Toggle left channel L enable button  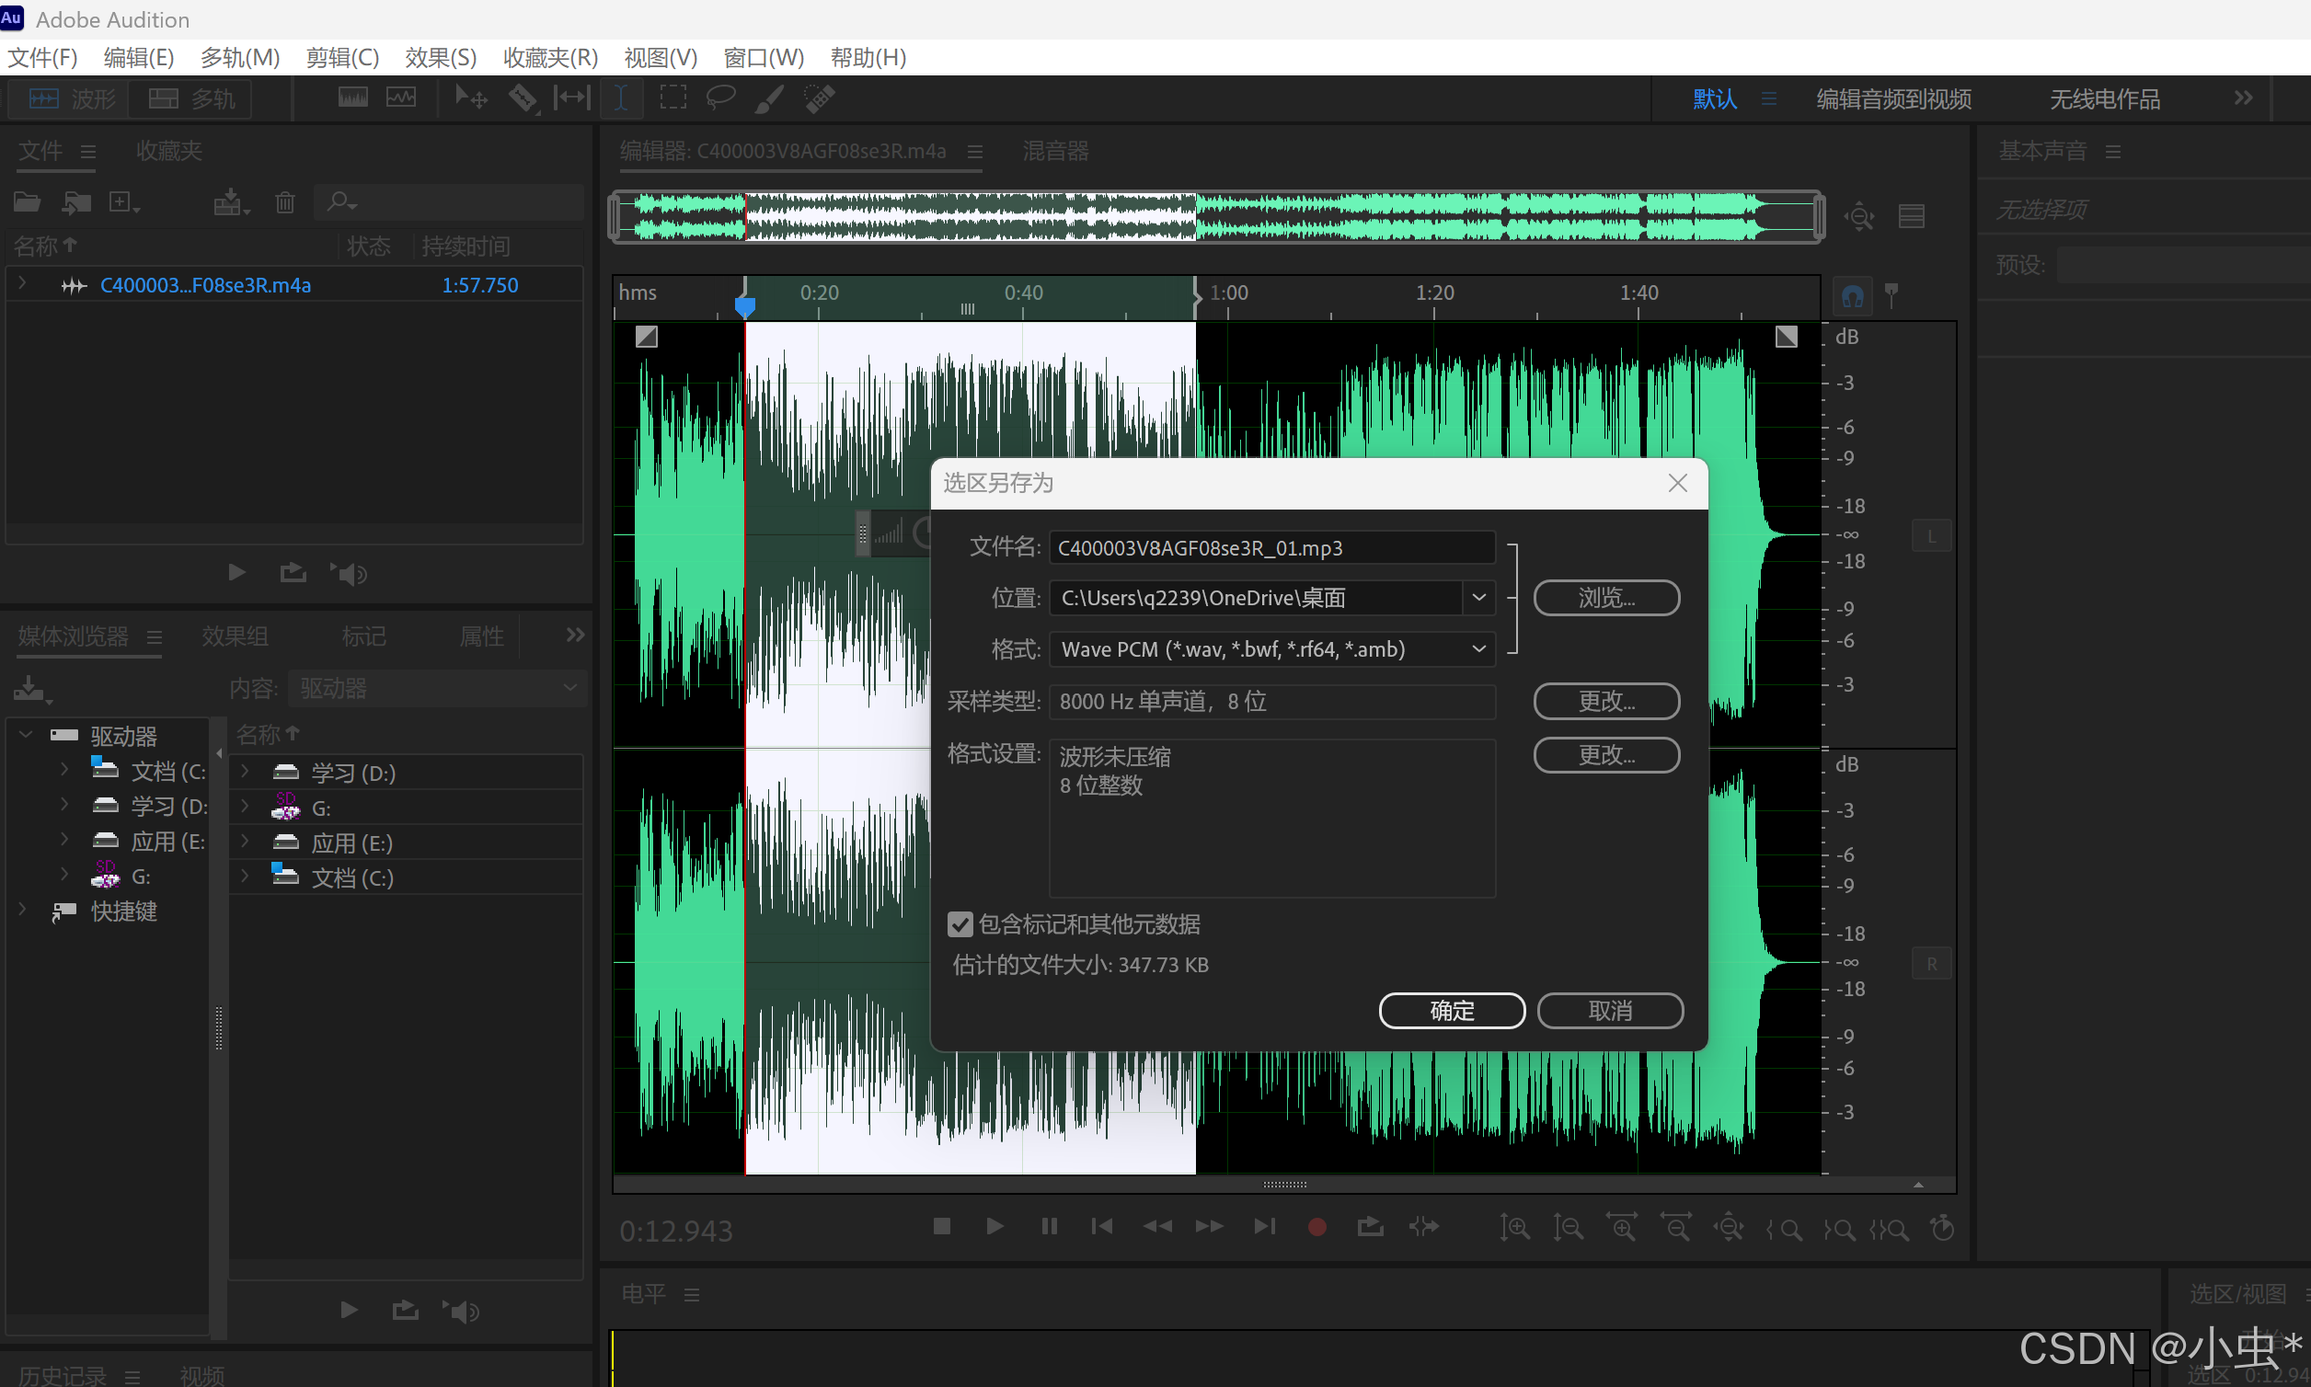pyautogui.click(x=1930, y=536)
